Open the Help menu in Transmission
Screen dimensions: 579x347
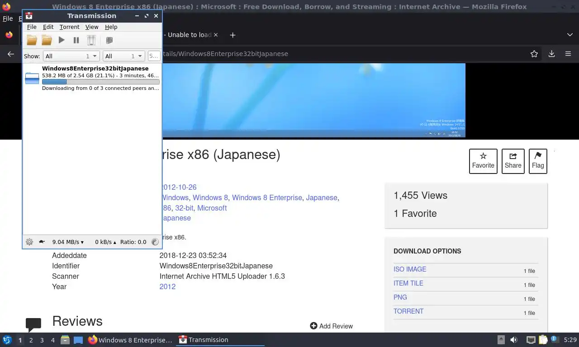[x=111, y=27]
